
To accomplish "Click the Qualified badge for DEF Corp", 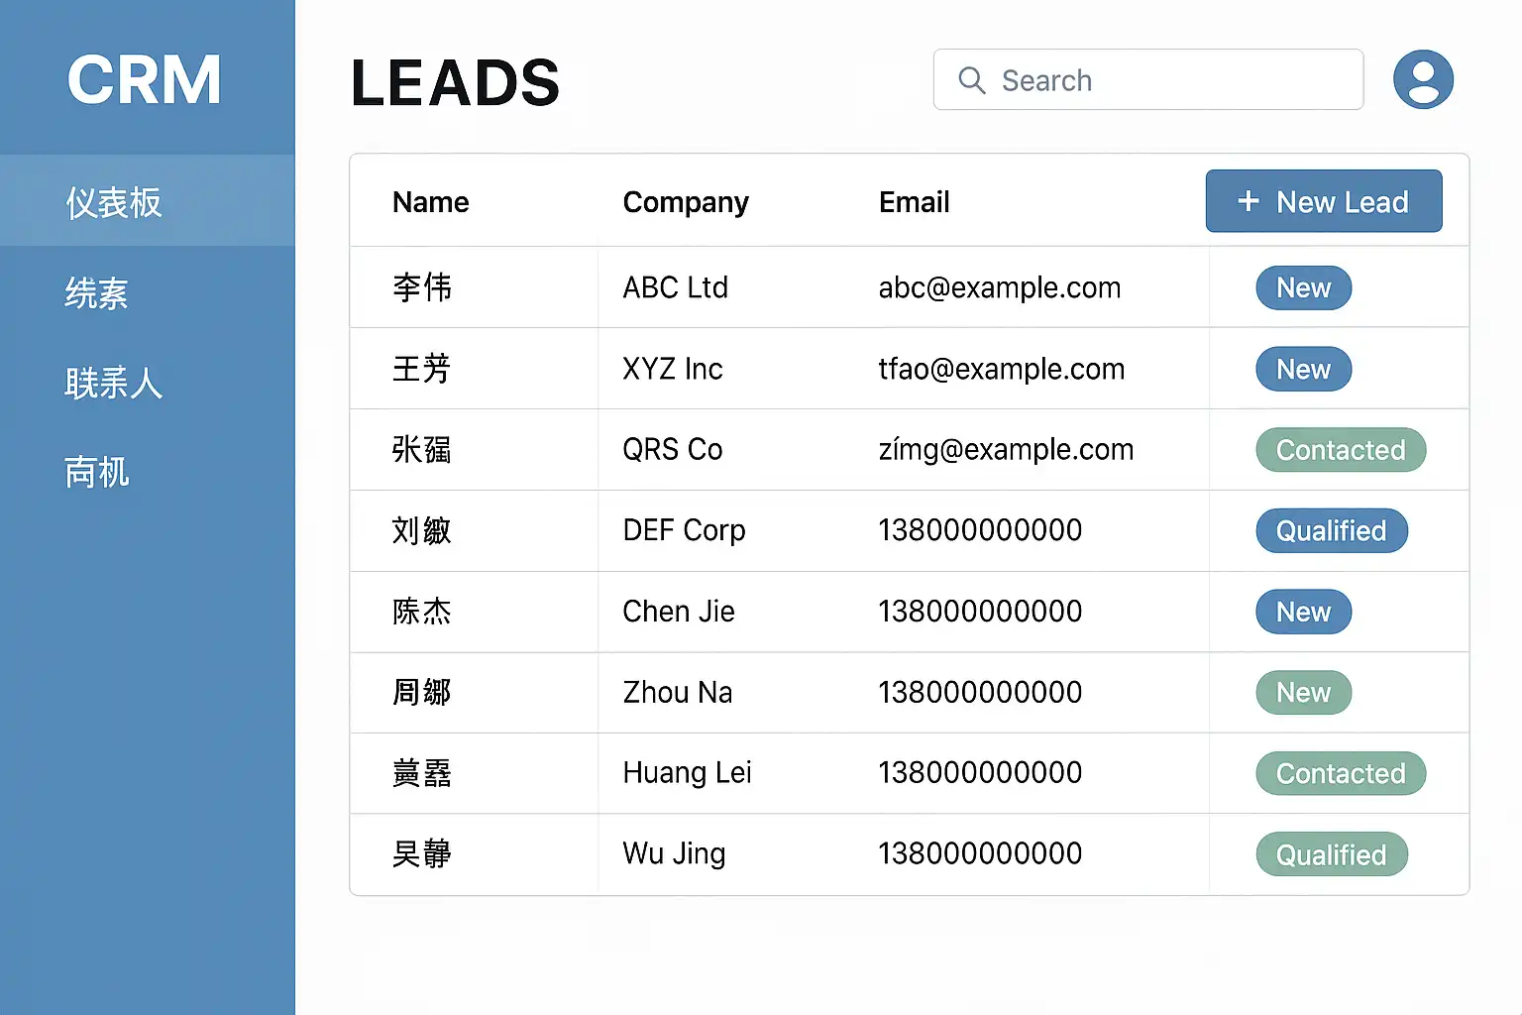I will point(1332,530).
